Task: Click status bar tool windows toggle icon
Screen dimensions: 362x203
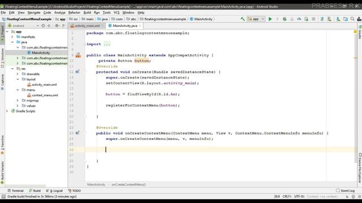Action: click(3, 197)
